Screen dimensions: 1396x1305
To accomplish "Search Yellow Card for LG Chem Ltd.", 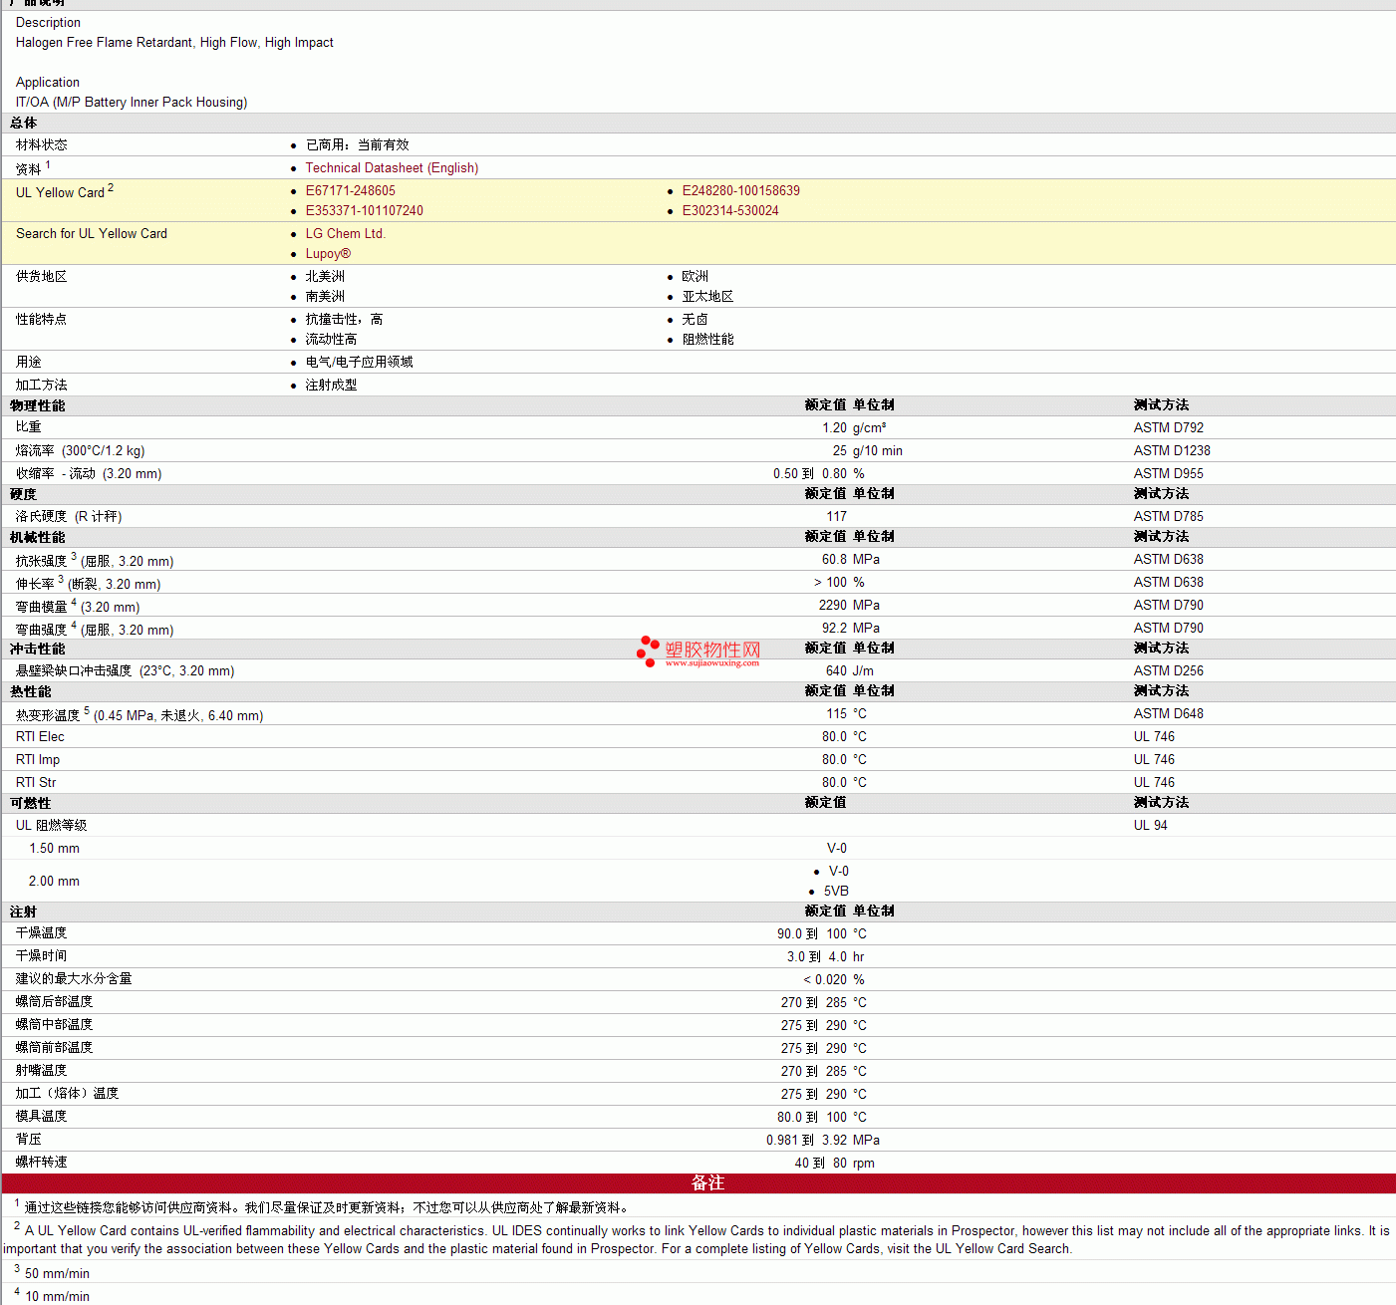I will point(345,234).
